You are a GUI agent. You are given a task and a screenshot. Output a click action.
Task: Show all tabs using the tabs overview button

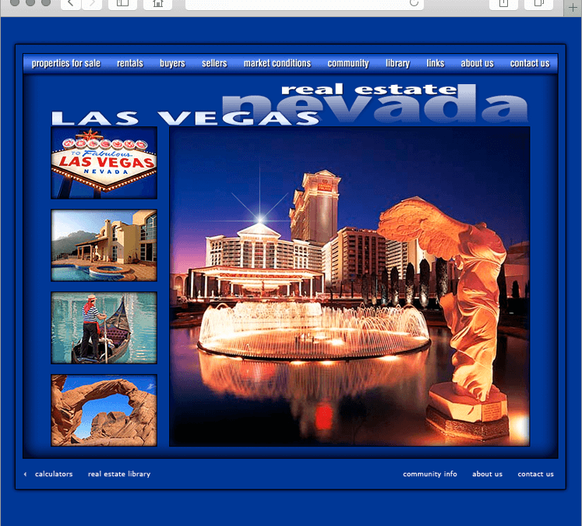point(538,4)
